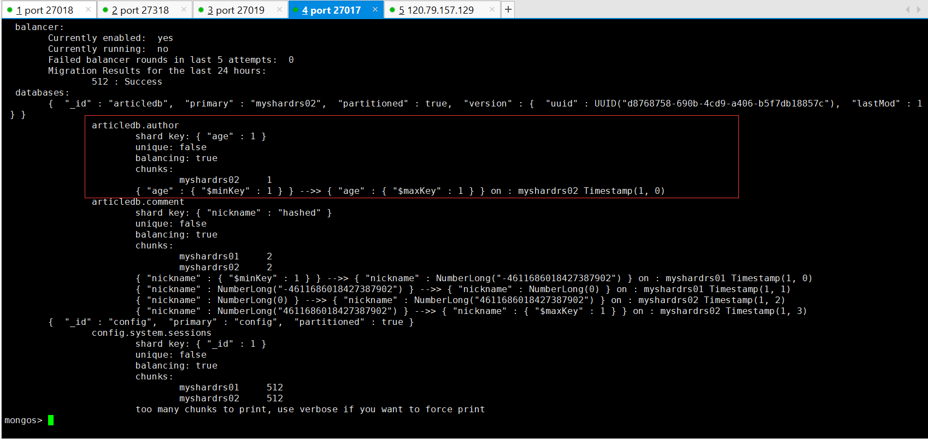The image size is (928, 439).
Task: Click the green status dot on port 27018 tab
Action: pos(10,10)
